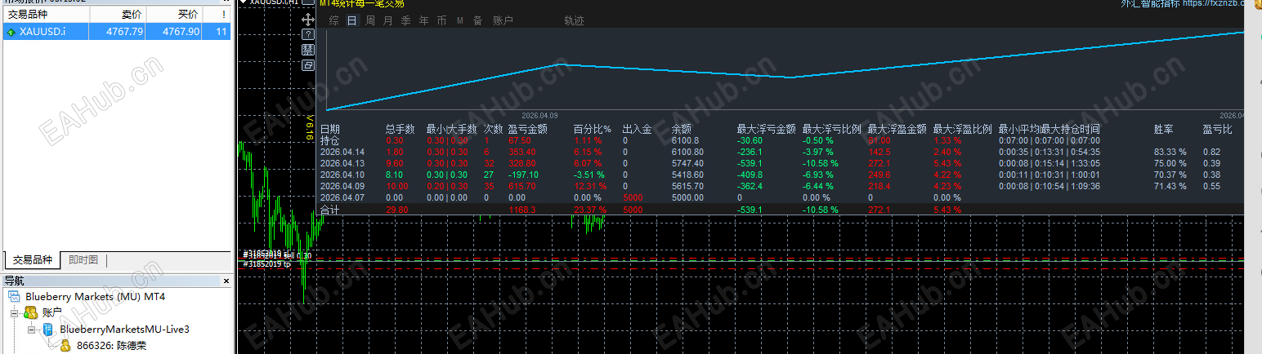Click the green arrow icon beside XAUUSD.i
Screen dimensions: 1262x354
click(11, 32)
